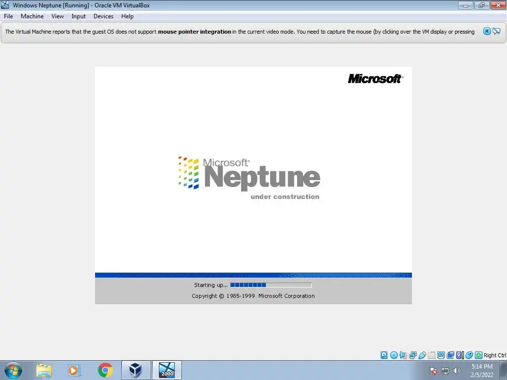Open Windows Media Player from taskbar
Viewport: 507px width, 380px height.
tap(73, 371)
